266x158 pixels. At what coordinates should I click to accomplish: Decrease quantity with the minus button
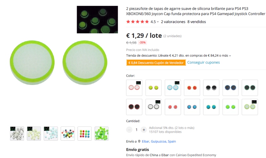[x=129, y=130]
